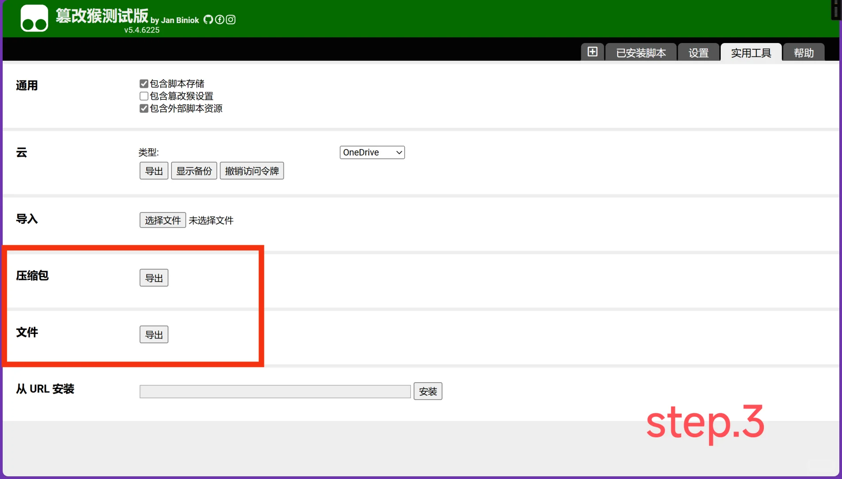The height and width of the screenshot is (479, 842).
Task: Switch to the 设置 tab
Action: coord(698,52)
